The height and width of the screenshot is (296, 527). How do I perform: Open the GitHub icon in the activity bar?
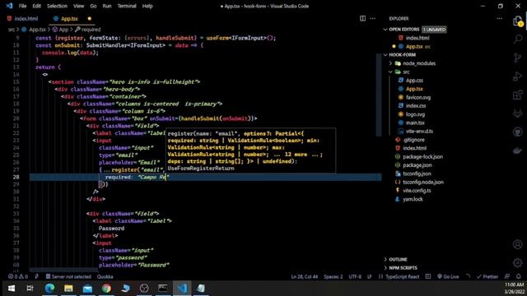[518, 132]
